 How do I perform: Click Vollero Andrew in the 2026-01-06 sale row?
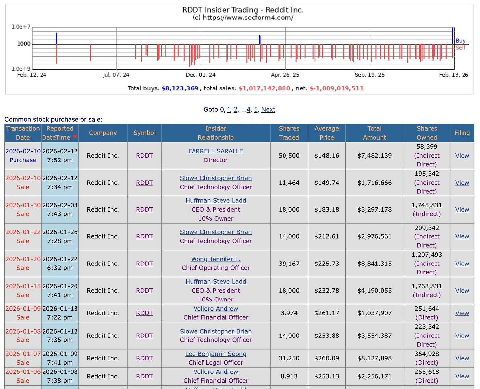[216, 372]
